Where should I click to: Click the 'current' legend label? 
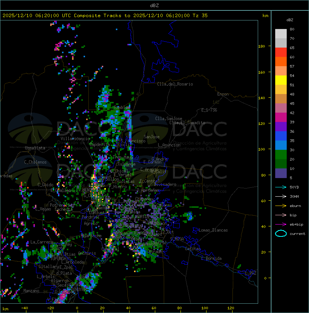pyautogui.click(x=297, y=234)
